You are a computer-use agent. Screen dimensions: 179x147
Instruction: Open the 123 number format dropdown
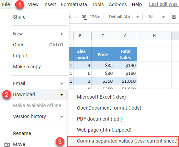tap(95, 17)
